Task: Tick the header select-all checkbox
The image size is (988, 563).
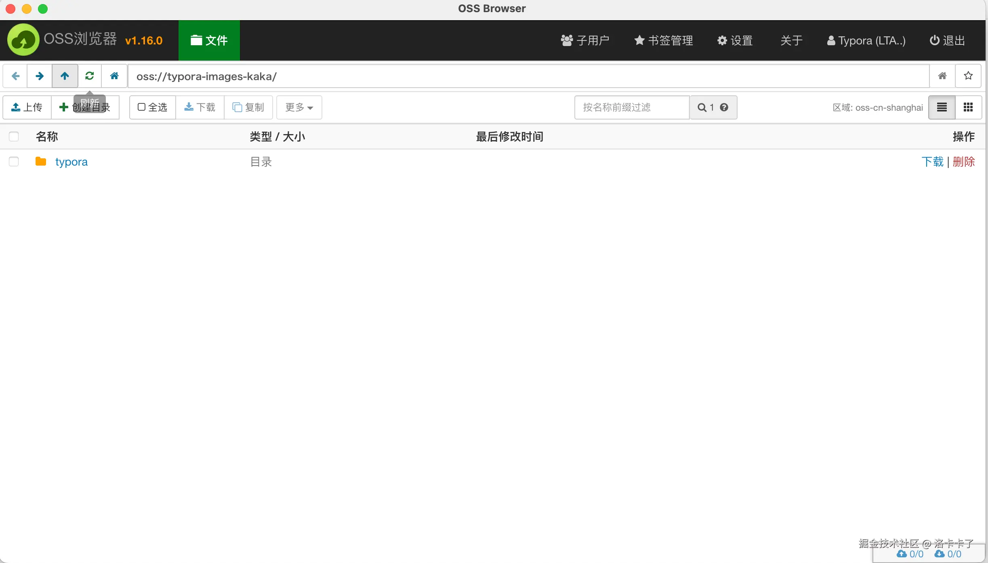Action: 14,137
